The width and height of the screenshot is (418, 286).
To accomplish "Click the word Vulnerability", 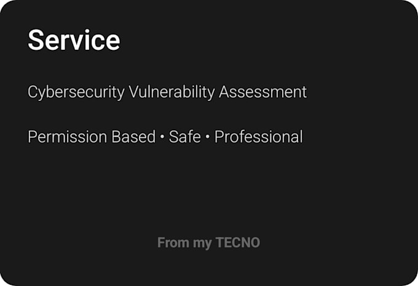I will [172, 92].
